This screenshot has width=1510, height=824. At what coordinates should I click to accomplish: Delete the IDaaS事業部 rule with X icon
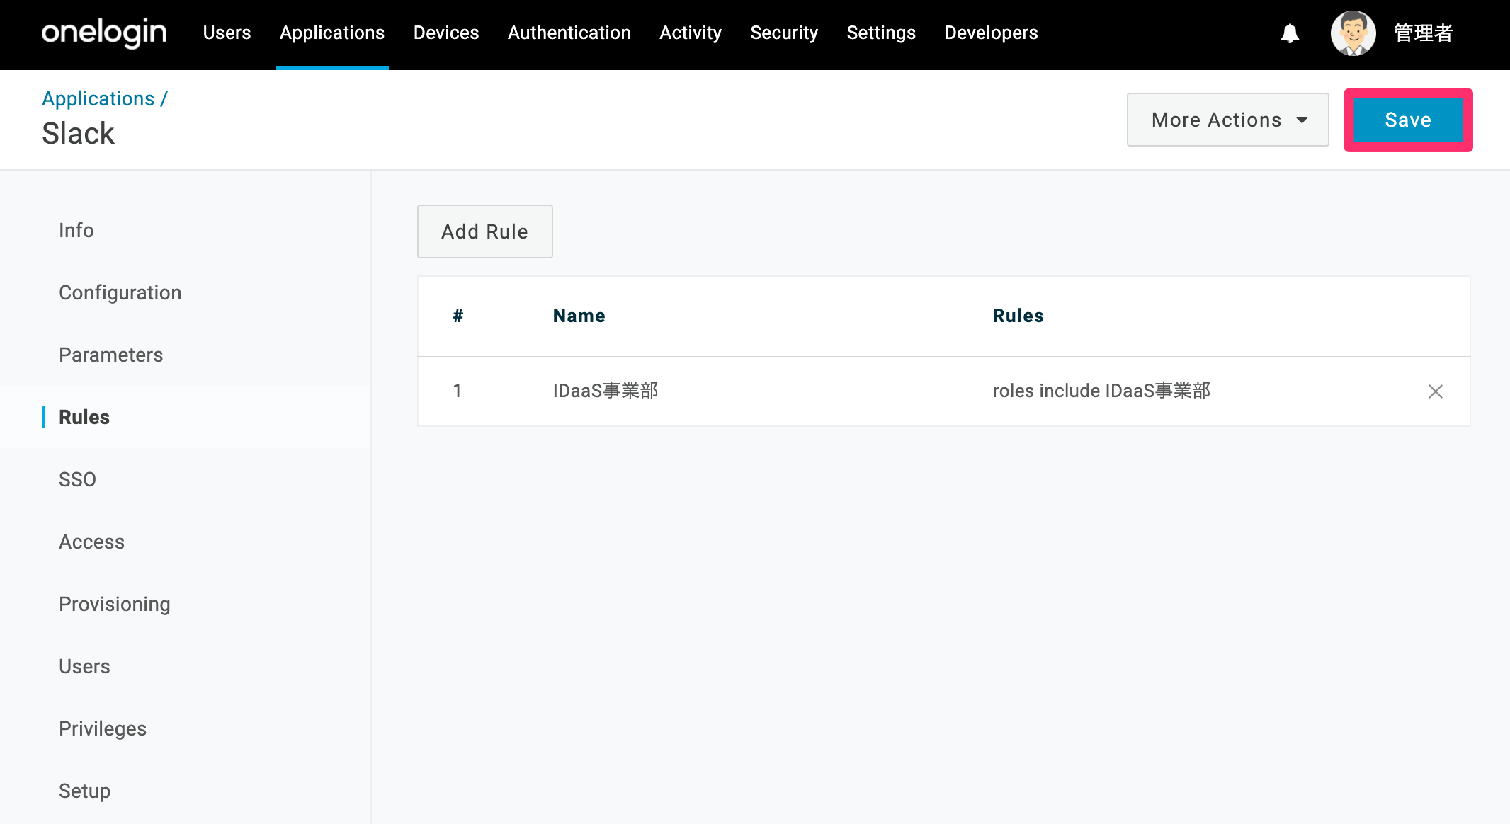tap(1435, 391)
